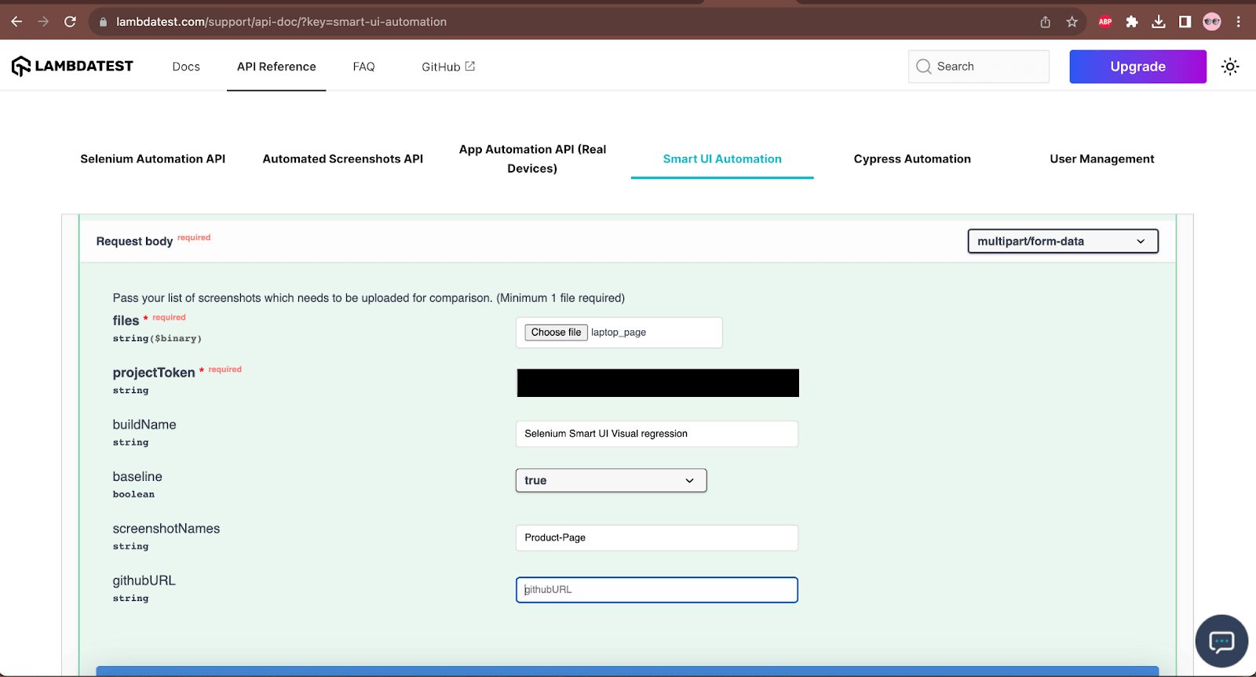Open the chat support widget
The width and height of the screenshot is (1256, 677).
click(1221, 641)
